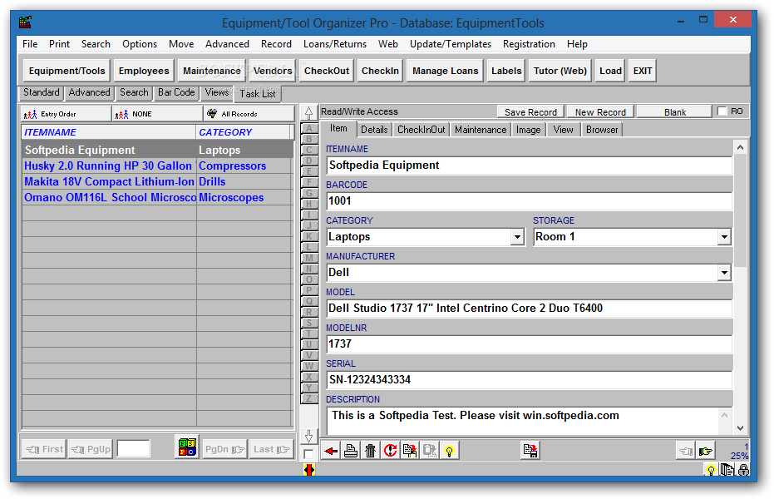Jump to letter M in alphabet index
Viewport: 774px width, 499px height.
(309, 258)
